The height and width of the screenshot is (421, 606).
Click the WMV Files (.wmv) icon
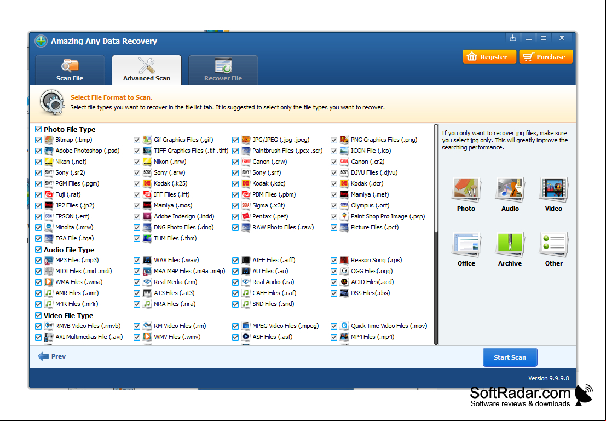[x=147, y=337]
